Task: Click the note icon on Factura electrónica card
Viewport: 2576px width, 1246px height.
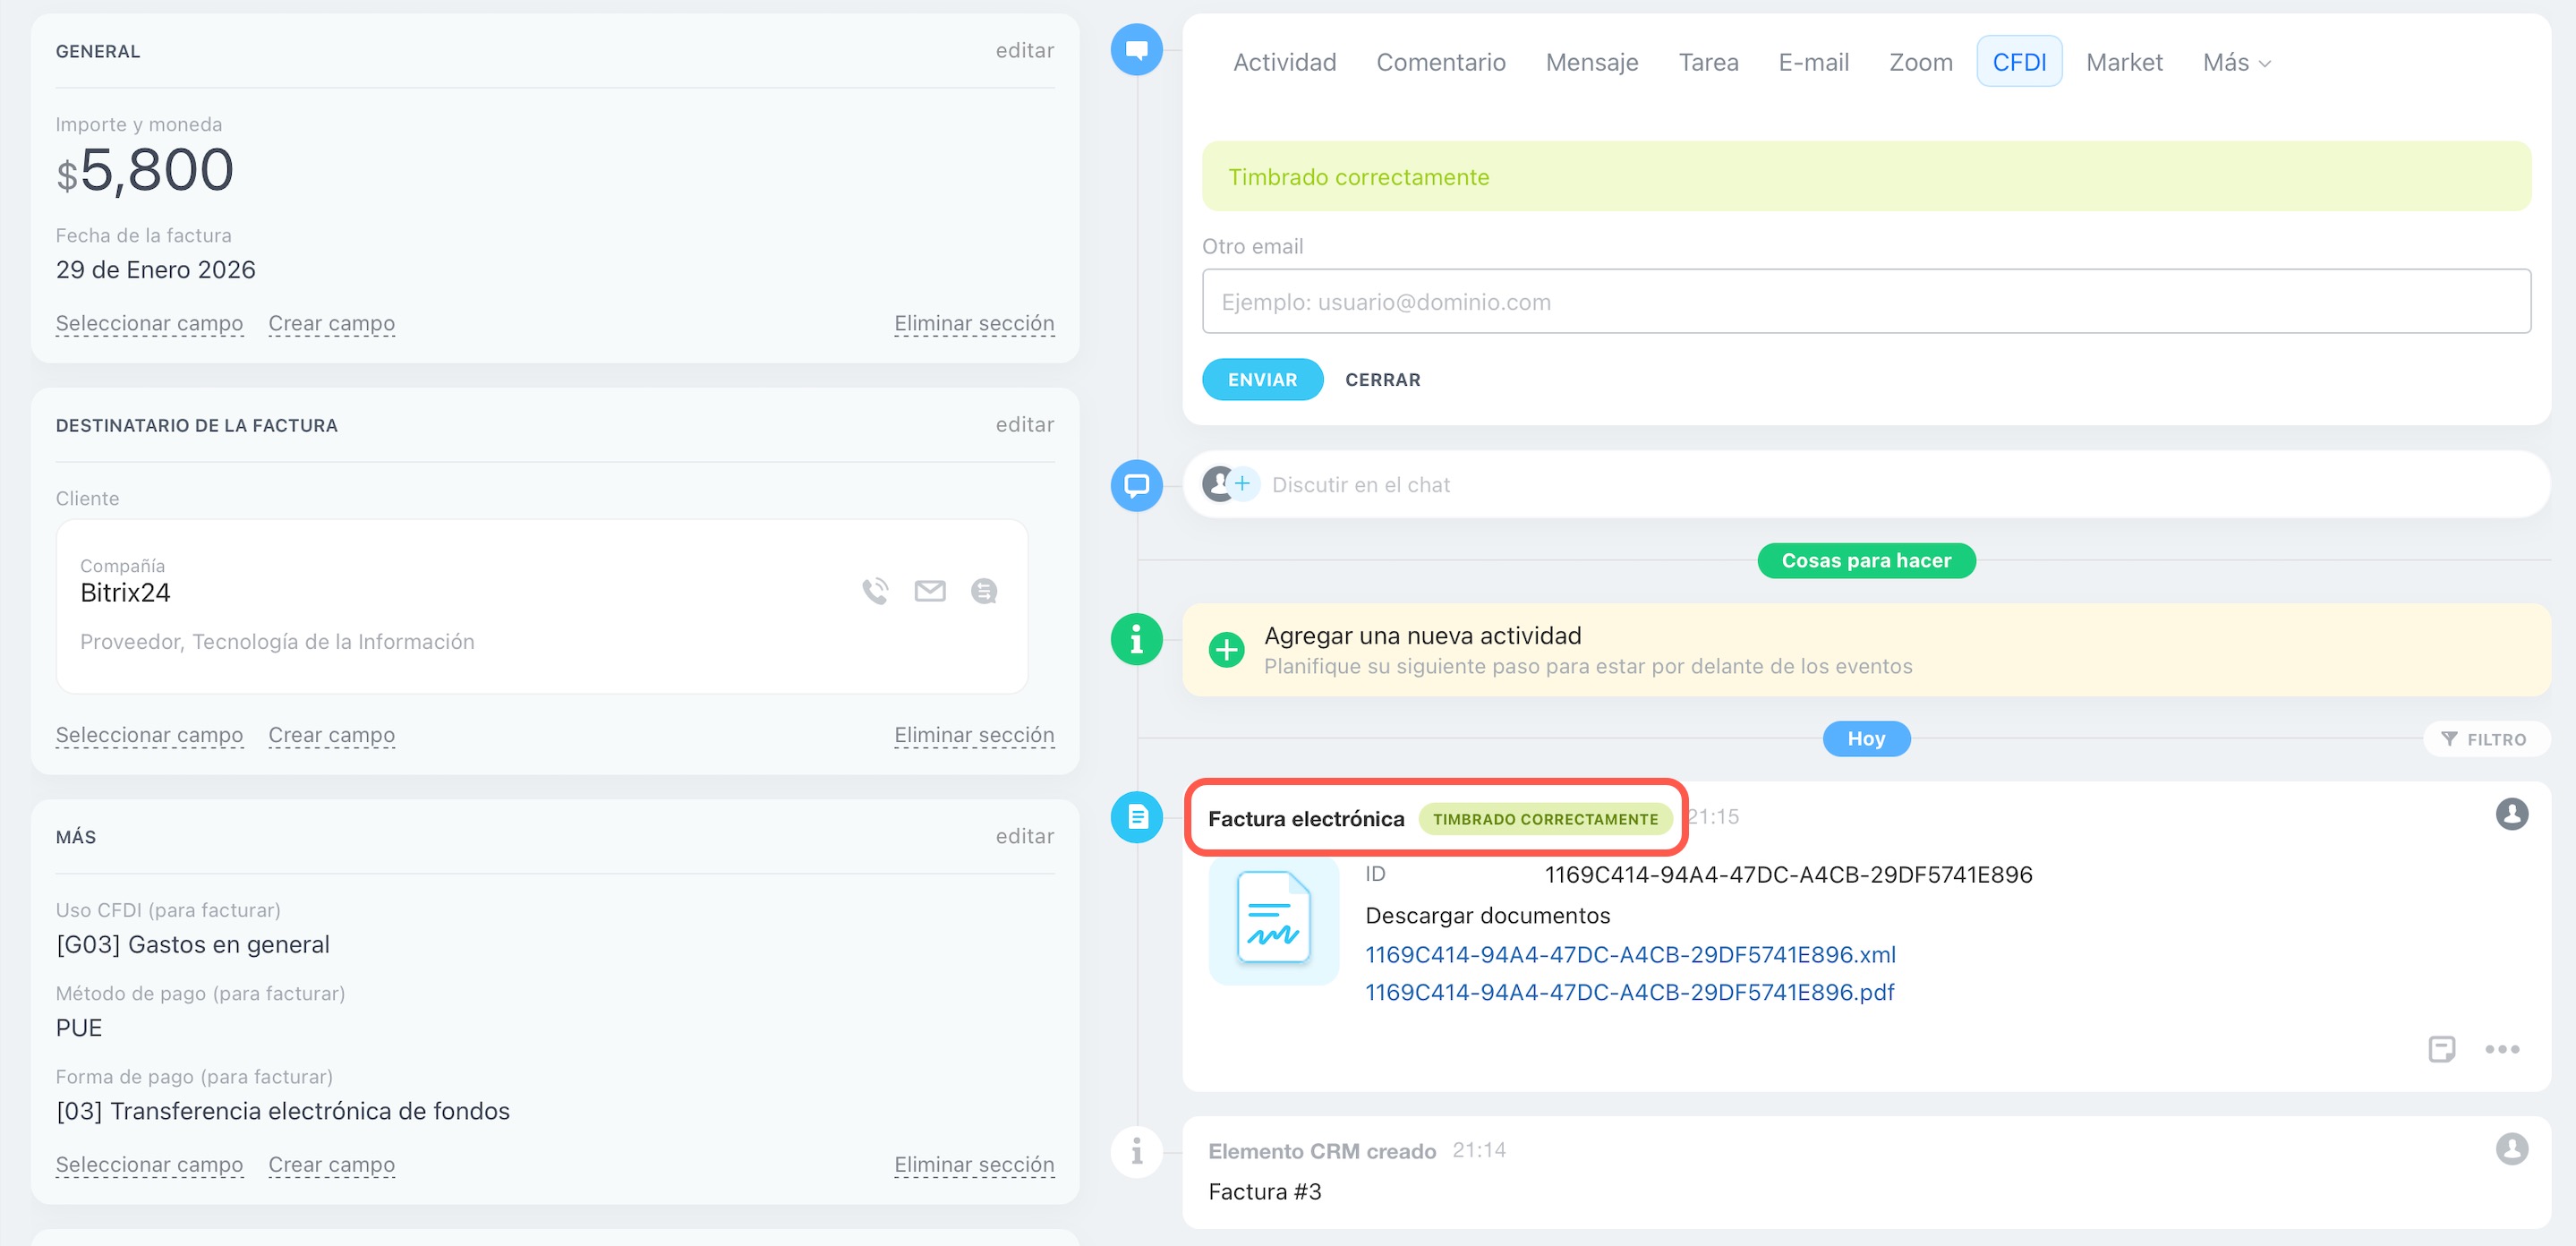Action: point(2441,1049)
